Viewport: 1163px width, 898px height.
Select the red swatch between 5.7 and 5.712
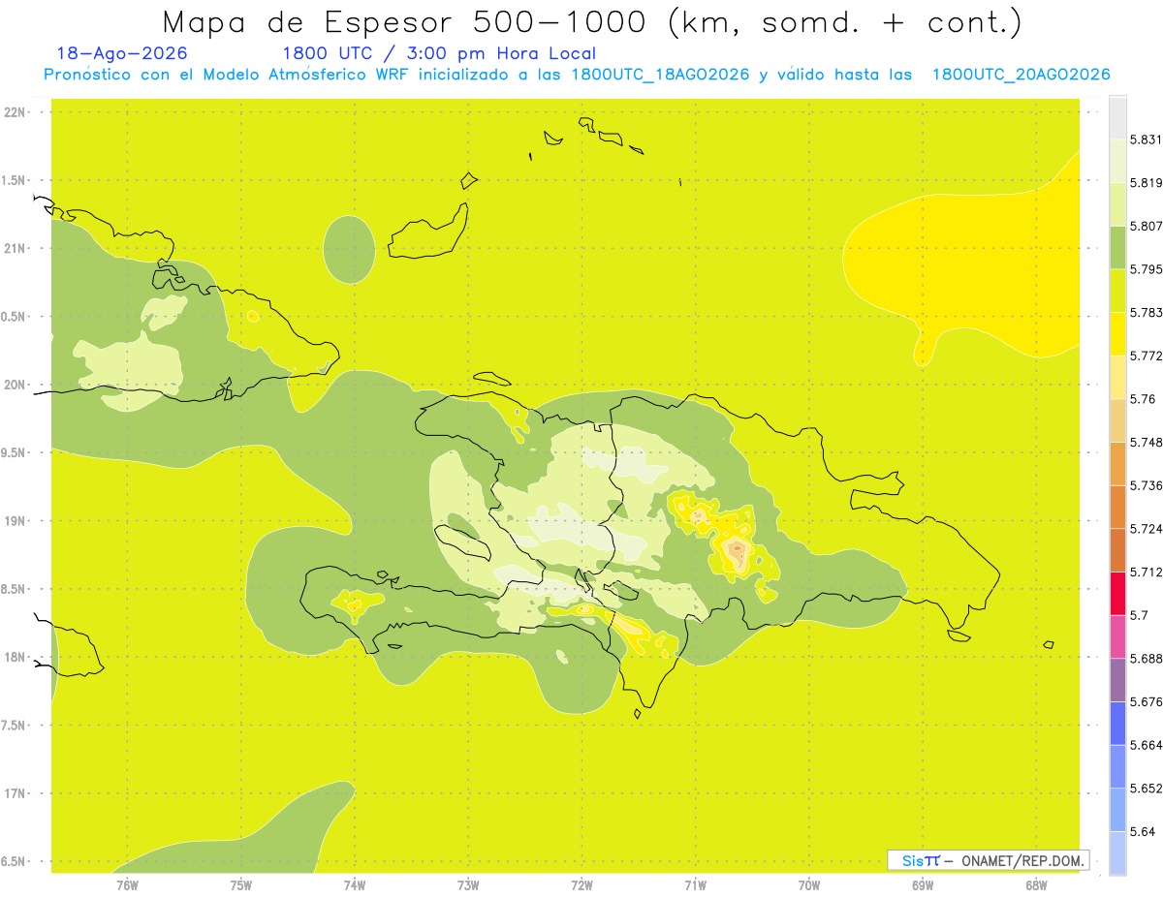click(1117, 594)
